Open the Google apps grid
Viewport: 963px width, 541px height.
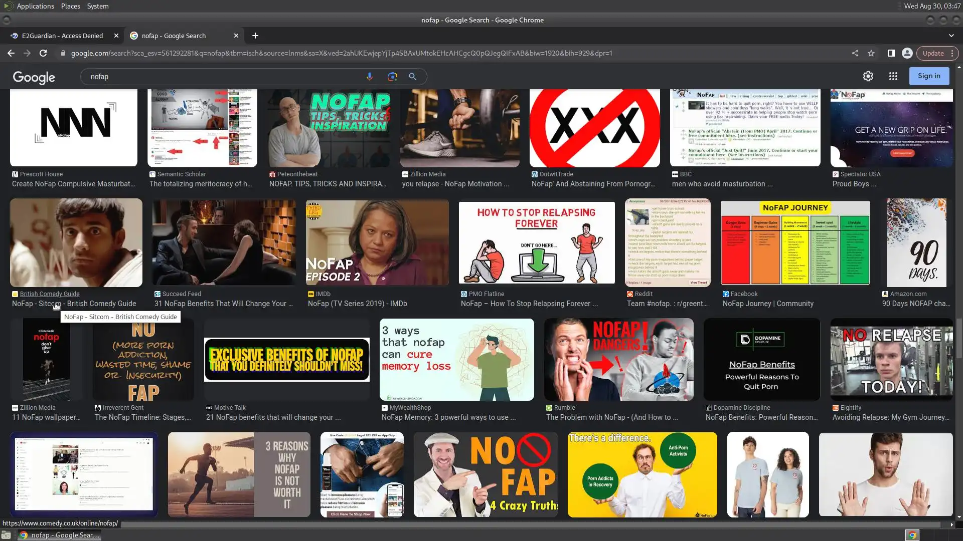click(x=893, y=76)
